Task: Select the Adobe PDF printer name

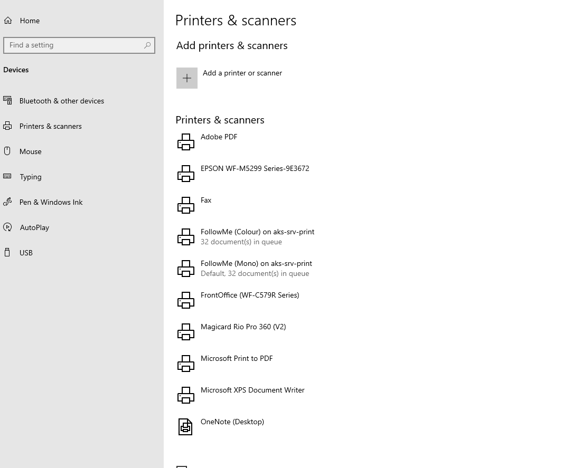Action: pos(219,137)
